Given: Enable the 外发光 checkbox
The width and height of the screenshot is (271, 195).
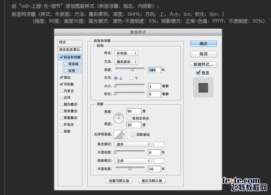Looking at the screenshot, I should click(x=61, y=124).
